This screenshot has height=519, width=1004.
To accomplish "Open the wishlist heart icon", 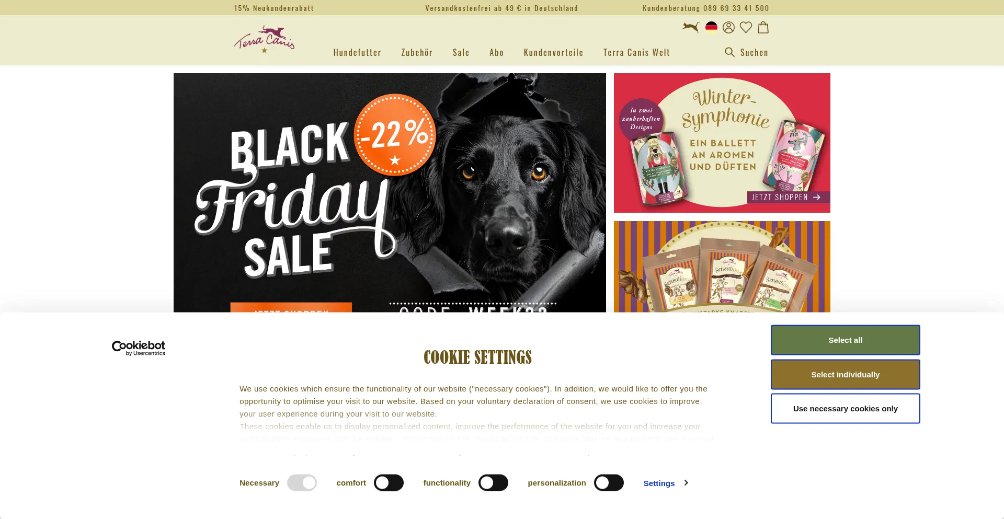I will pyautogui.click(x=746, y=27).
